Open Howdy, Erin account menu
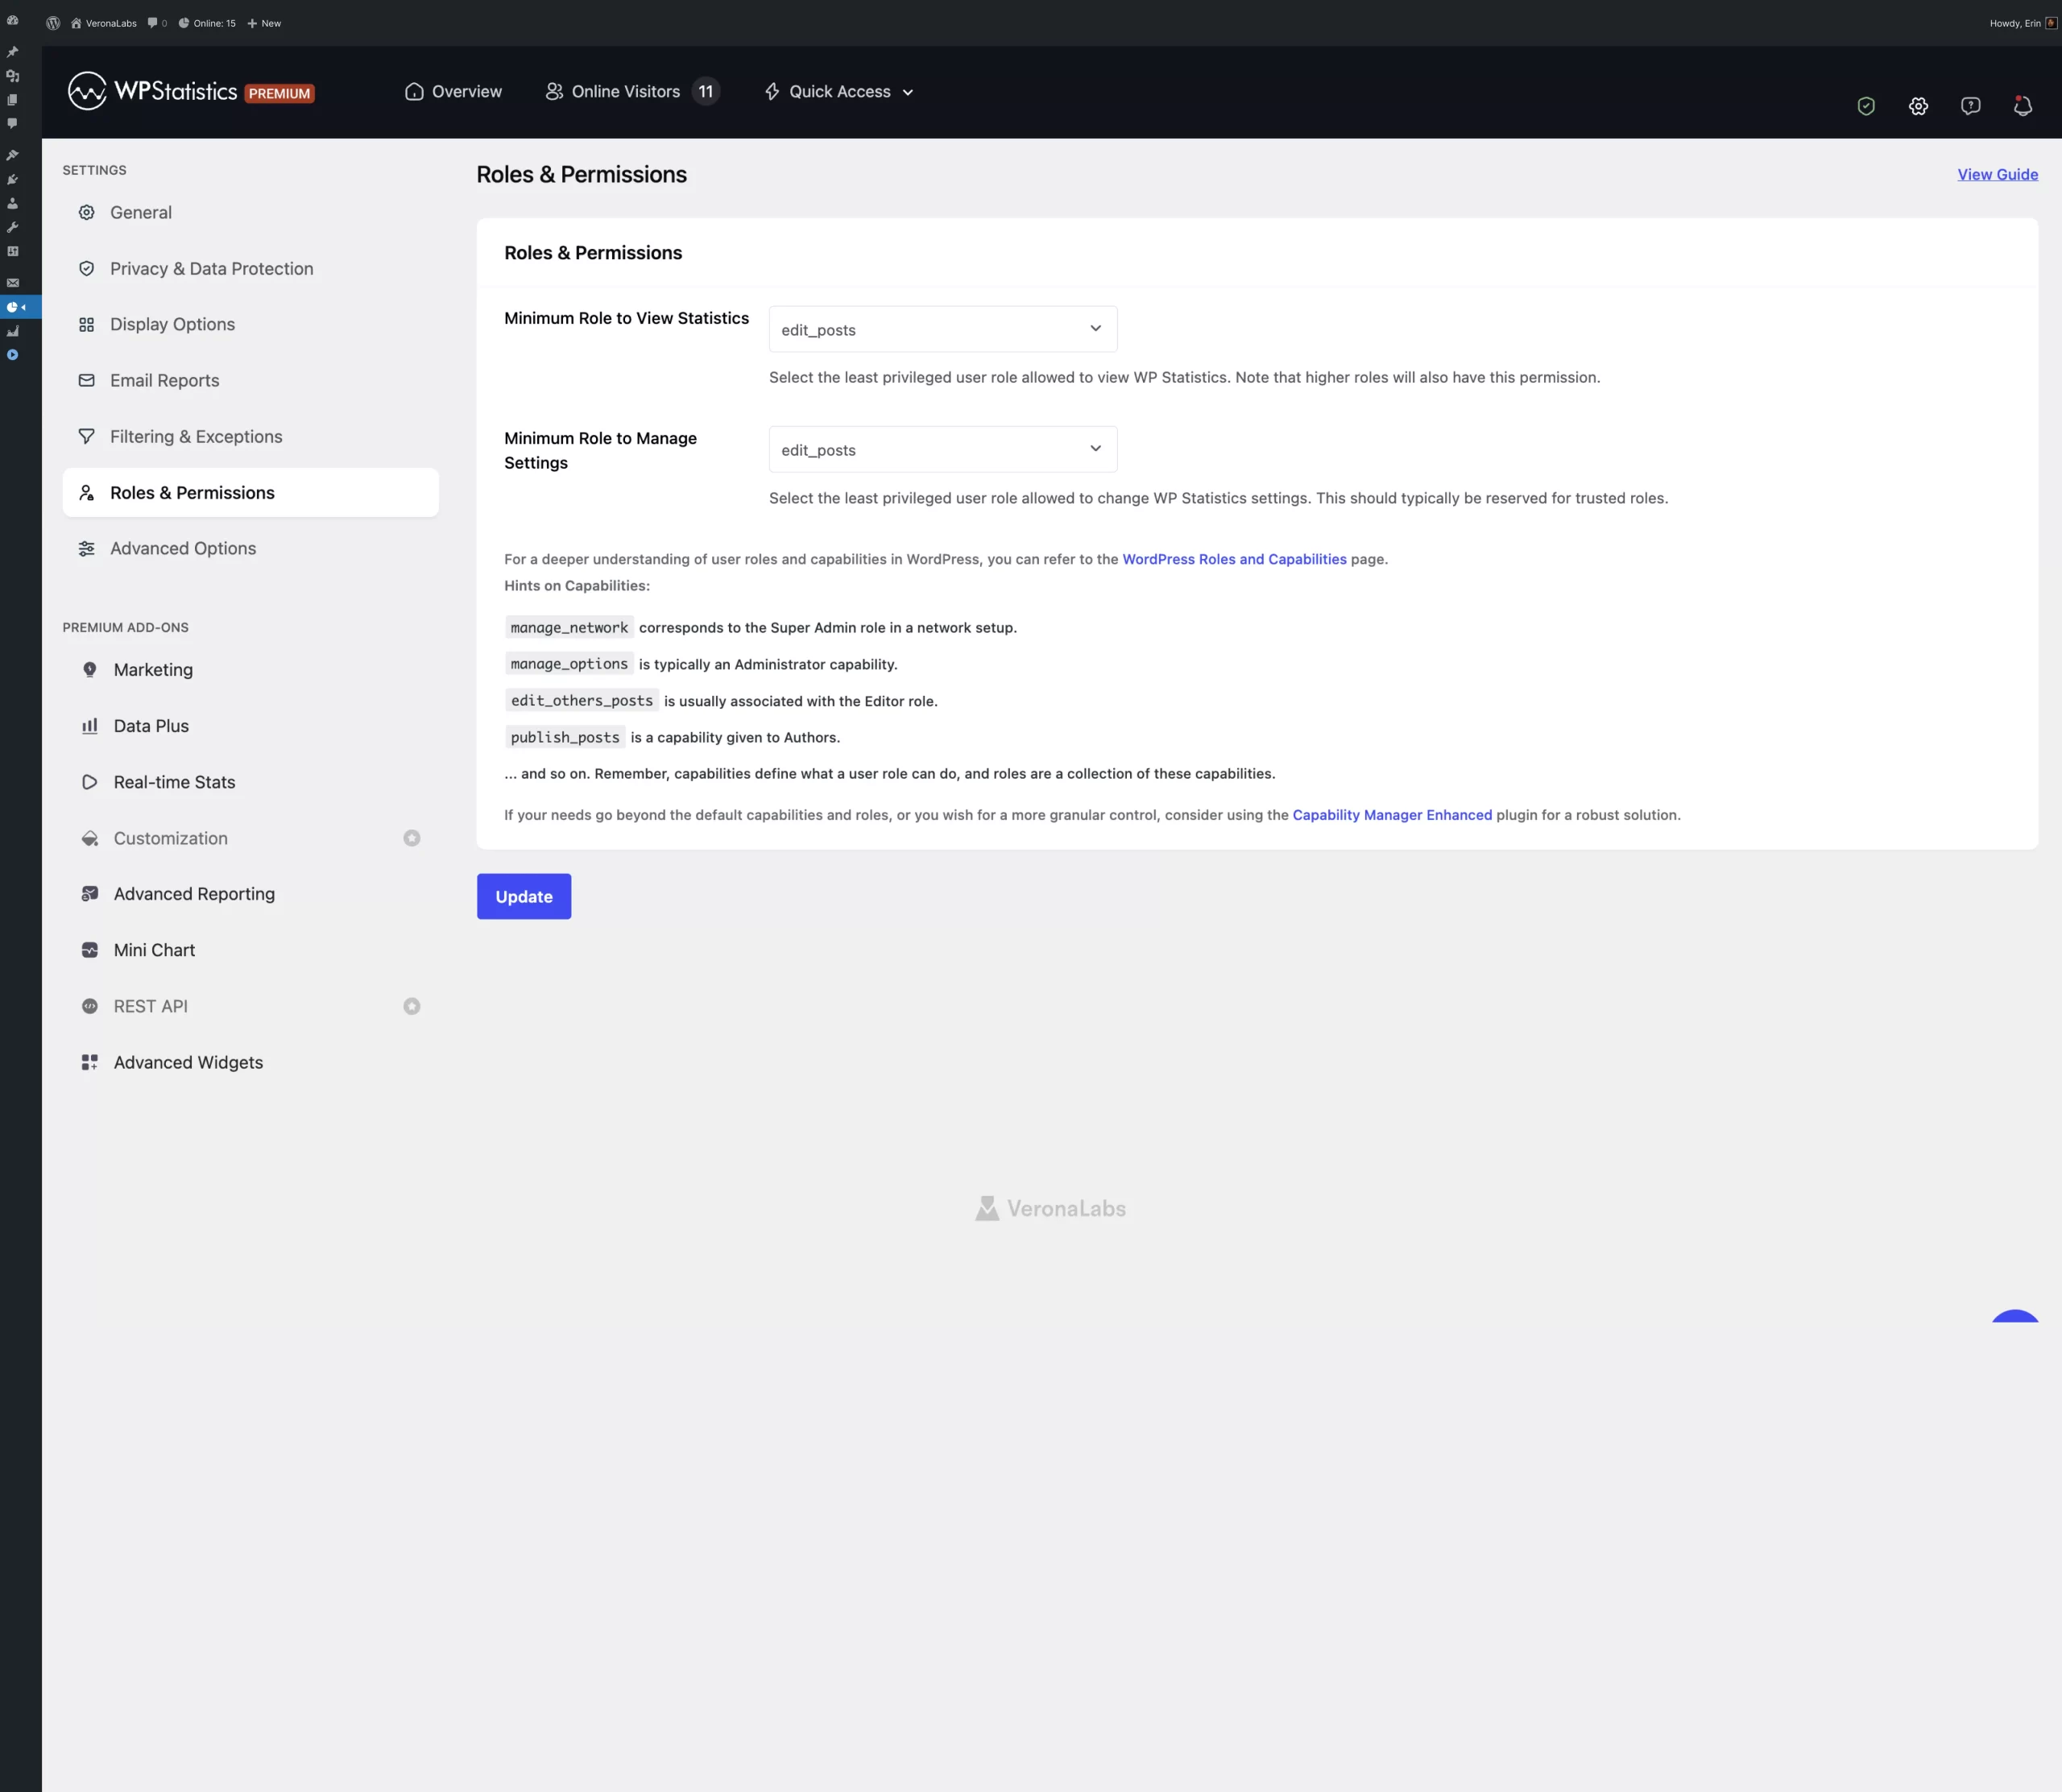This screenshot has height=1792, width=2062. tap(2022, 23)
